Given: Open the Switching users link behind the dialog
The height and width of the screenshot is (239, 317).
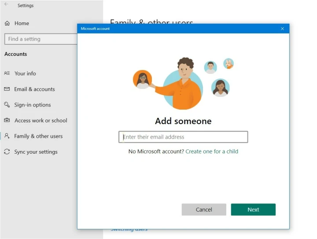Looking at the screenshot, I should [129, 229].
